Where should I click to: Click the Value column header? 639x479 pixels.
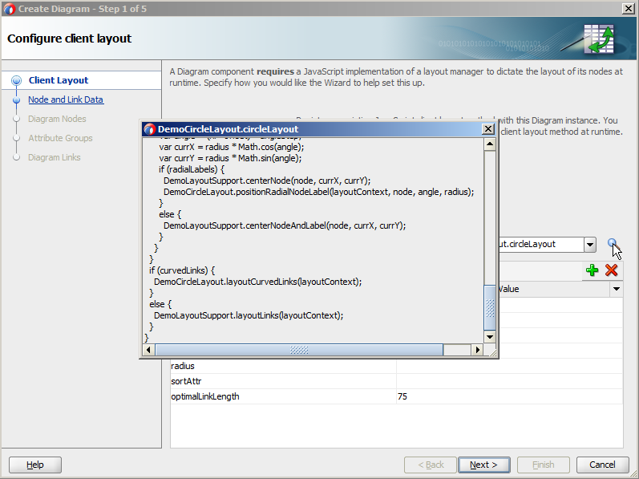coord(555,289)
